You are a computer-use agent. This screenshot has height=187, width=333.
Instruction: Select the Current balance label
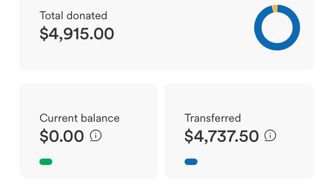coord(79,118)
